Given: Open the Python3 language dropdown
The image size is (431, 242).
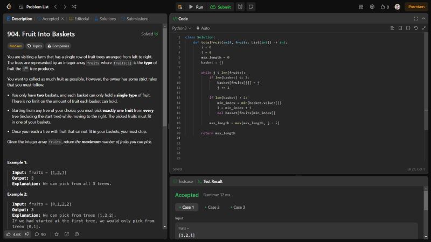Looking at the screenshot, I should tap(181, 27).
